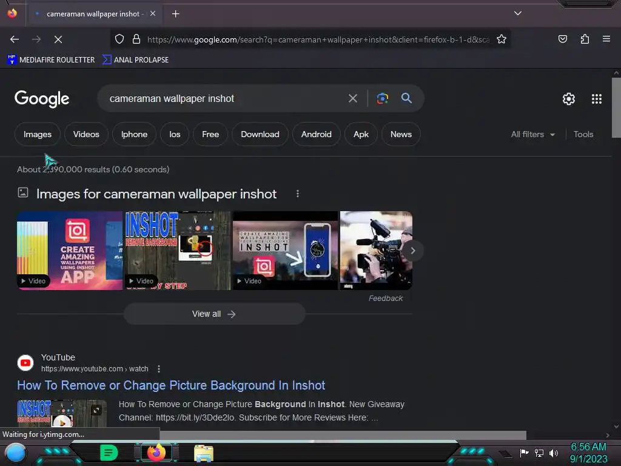Open the green notes app on the taskbar
Screen dimensions: 621x466
coord(109,453)
